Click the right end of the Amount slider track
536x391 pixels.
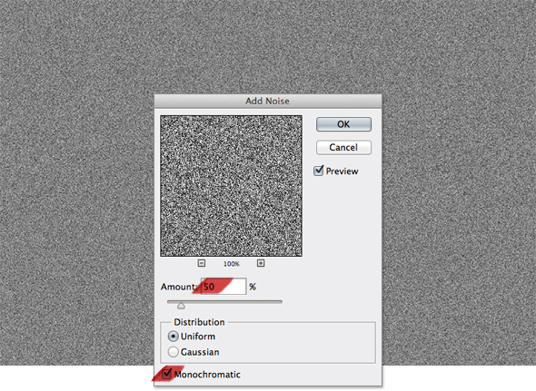(281, 302)
